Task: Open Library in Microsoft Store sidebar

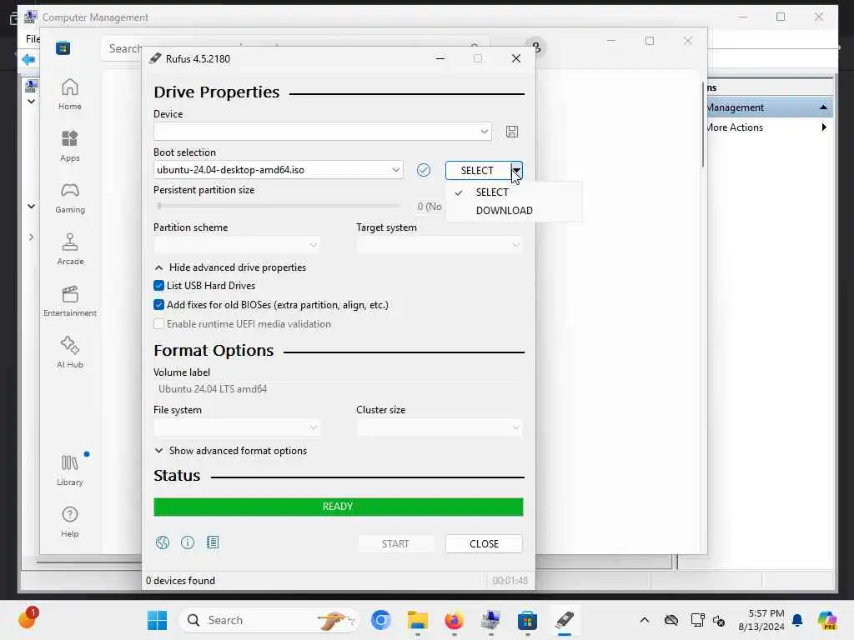Action: pos(70,470)
